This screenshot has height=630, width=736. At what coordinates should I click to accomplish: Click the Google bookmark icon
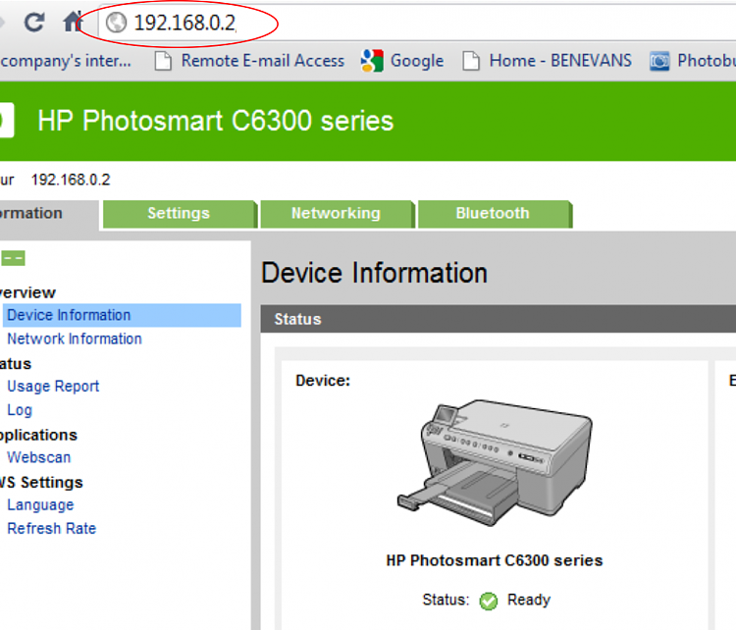tap(372, 61)
